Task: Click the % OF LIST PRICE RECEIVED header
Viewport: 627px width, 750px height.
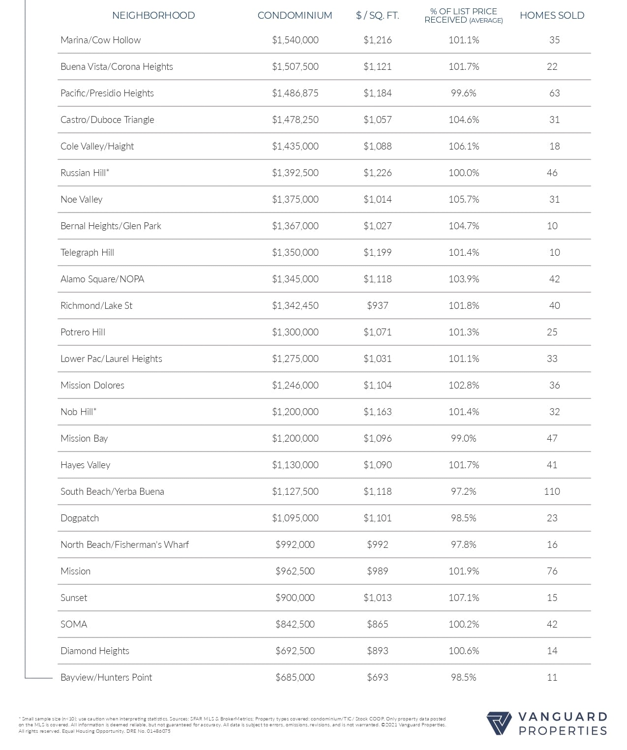Action: coord(464,15)
